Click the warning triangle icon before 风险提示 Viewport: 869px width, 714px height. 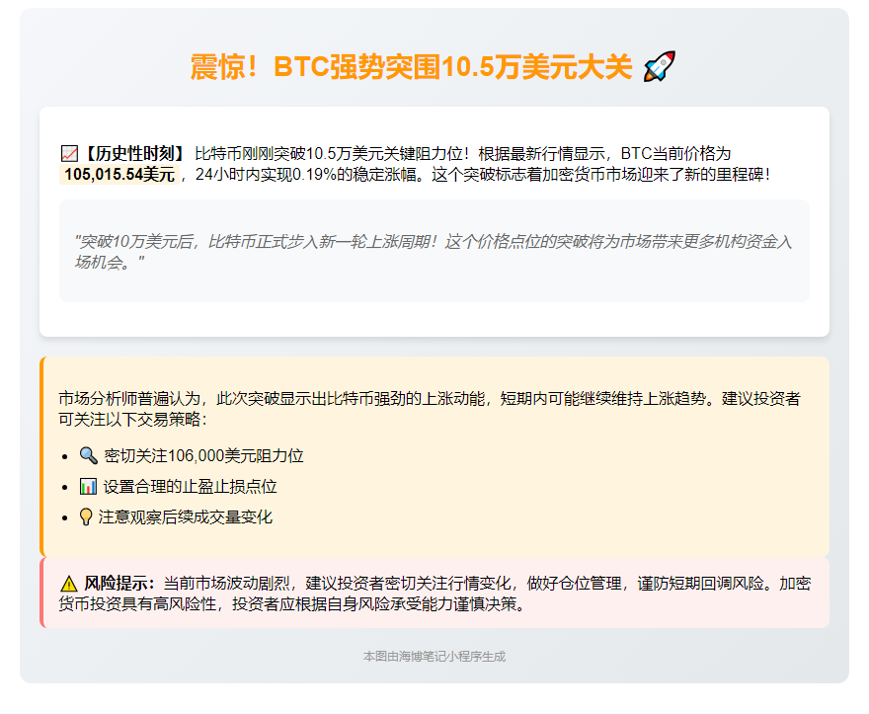69,584
